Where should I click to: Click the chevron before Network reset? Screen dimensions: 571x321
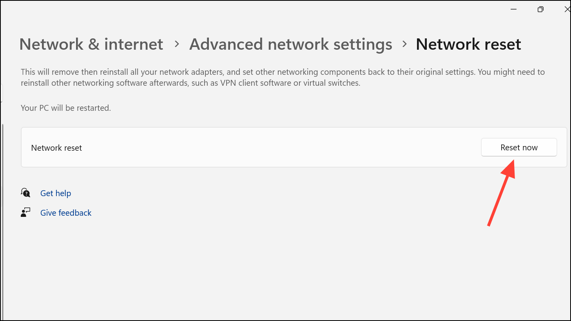tap(404, 44)
